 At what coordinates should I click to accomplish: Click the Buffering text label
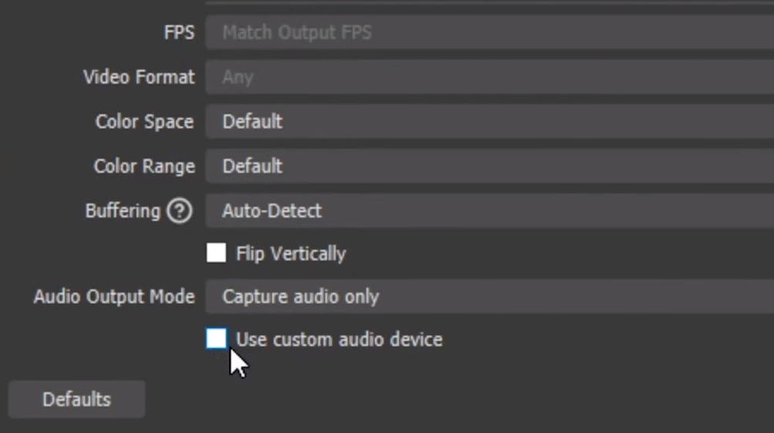pyautogui.click(x=123, y=211)
